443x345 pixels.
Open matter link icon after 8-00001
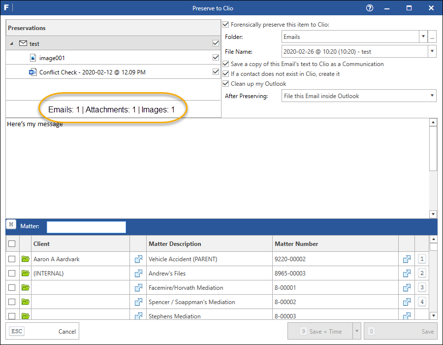[x=407, y=287]
